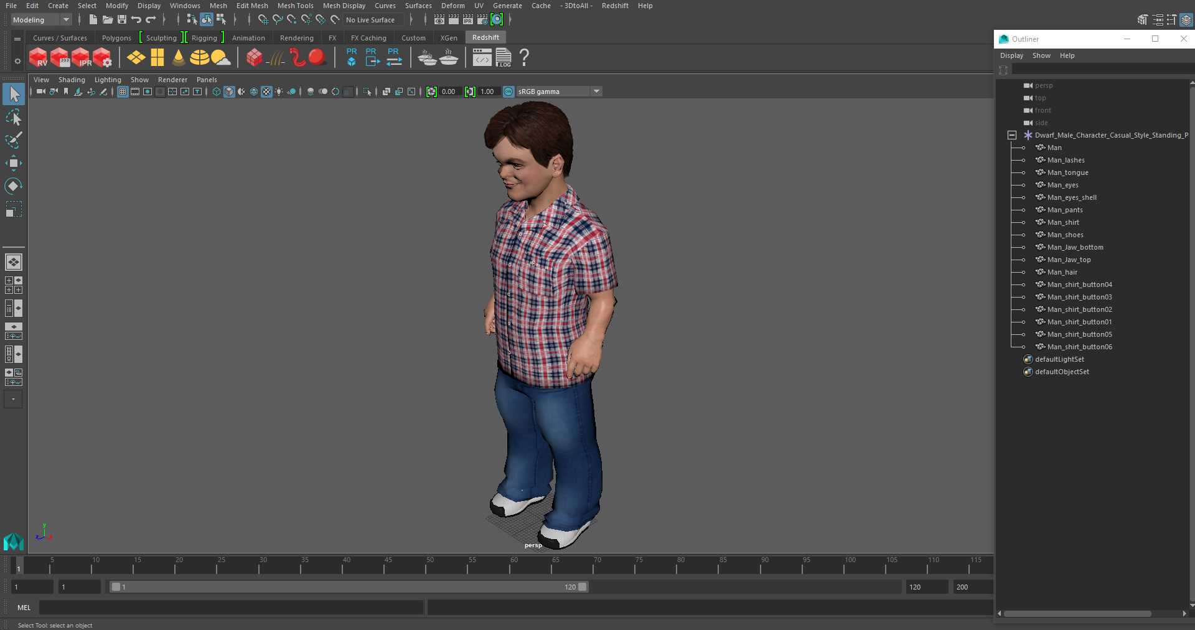The width and height of the screenshot is (1195, 630).
Task: Toggle the resolution gate viewport button
Action: [148, 92]
